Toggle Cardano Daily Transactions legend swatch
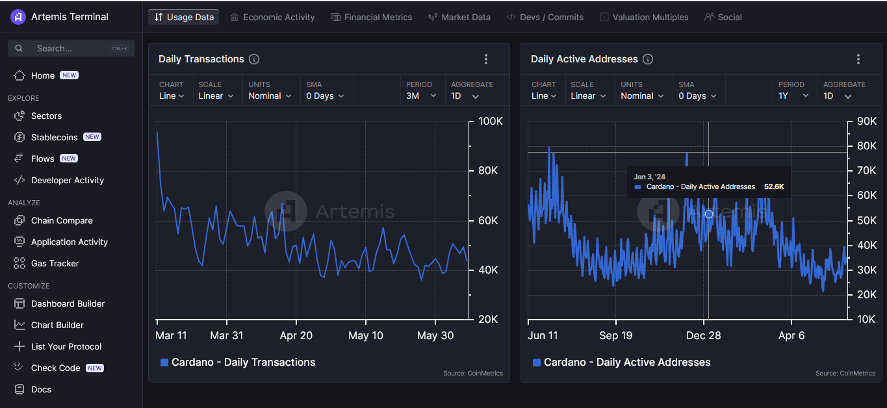The image size is (887, 408). pyautogui.click(x=164, y=363)
